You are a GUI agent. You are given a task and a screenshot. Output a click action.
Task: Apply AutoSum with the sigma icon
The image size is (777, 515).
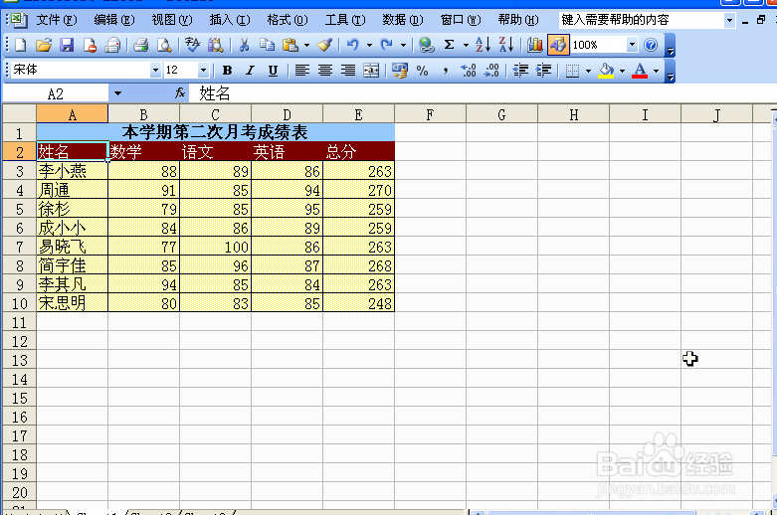[x=449, y=45]
